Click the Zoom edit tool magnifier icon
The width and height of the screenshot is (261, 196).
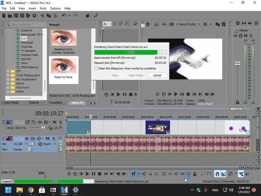(156, 174)
